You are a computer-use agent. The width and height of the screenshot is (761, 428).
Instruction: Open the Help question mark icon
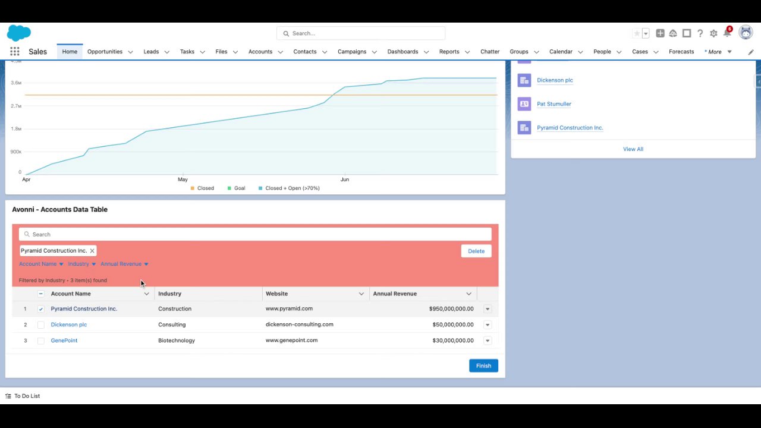[x=700, y=33]
